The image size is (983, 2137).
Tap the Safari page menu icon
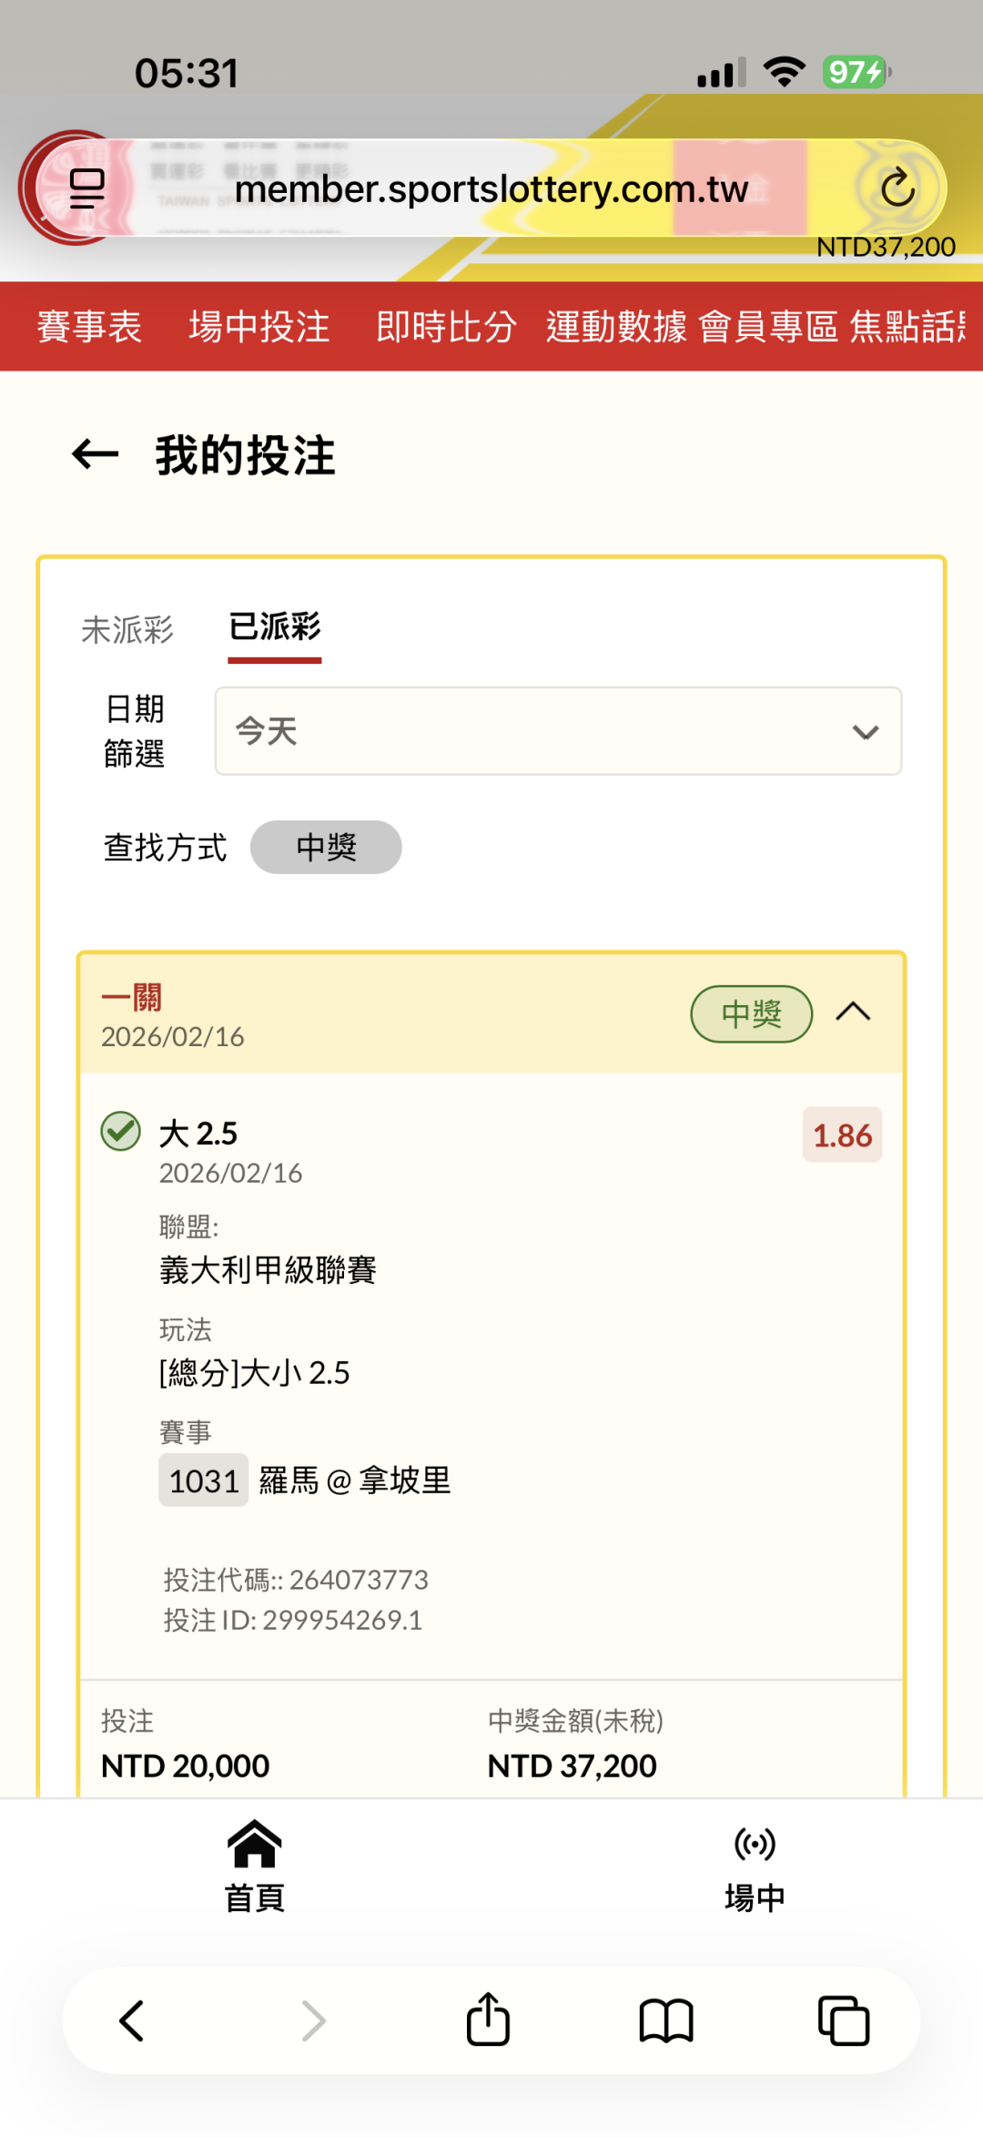click(86, 188)
